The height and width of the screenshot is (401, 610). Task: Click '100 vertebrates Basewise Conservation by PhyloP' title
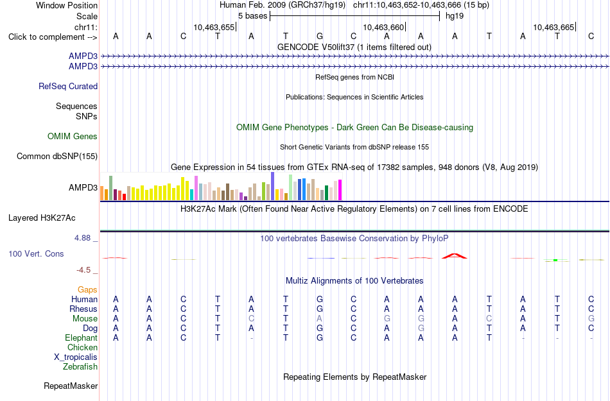coord(354,238)
